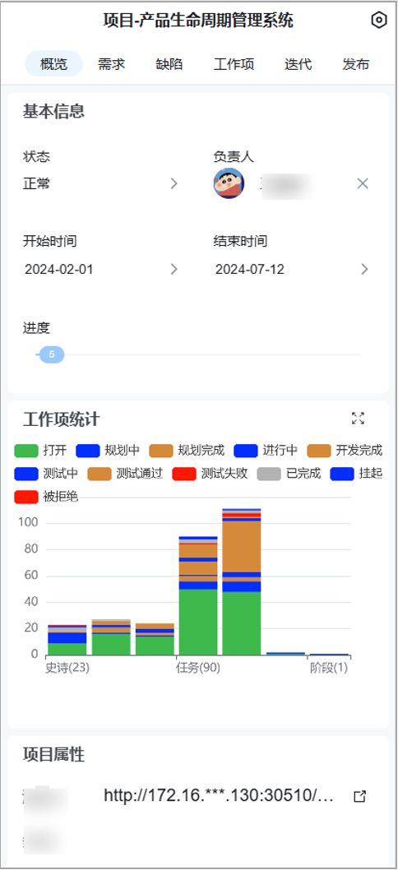The width and height of the screenshot is (398, 870).
Task: Click the 进度 slider track
Action: point(200,354)
